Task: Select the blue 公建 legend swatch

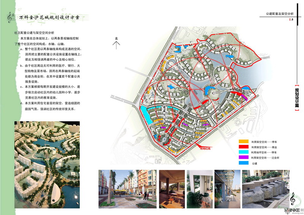Action: (x=244, y=163)
